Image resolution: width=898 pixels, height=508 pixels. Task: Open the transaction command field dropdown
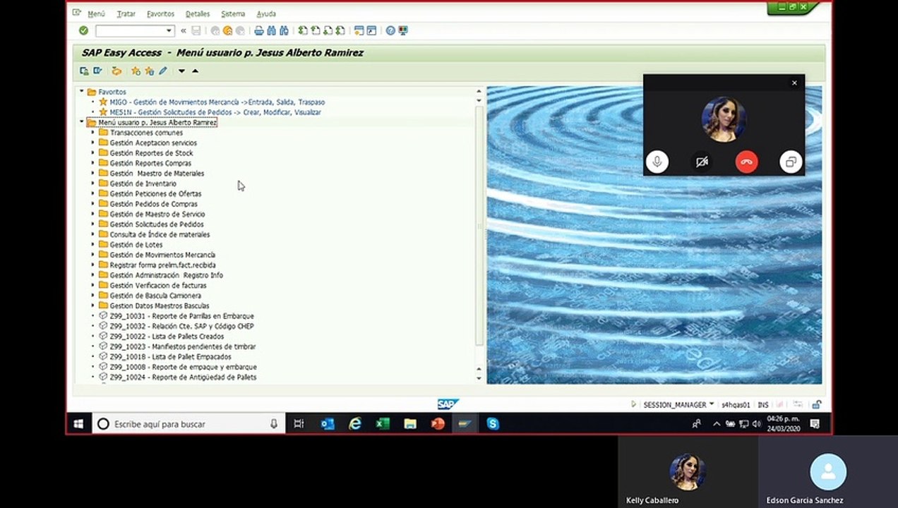click(169, 30)
